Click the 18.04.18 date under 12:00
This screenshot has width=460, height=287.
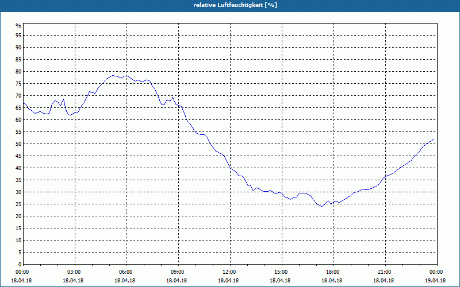[x=228, y=281]
